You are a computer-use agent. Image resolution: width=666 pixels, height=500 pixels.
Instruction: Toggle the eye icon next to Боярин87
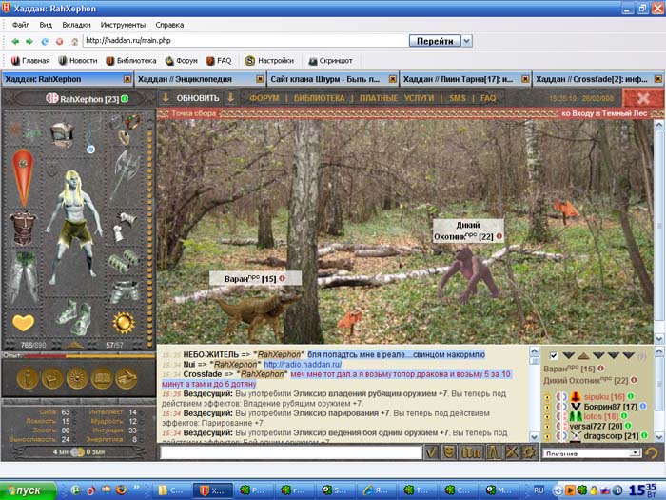(548, 407)
